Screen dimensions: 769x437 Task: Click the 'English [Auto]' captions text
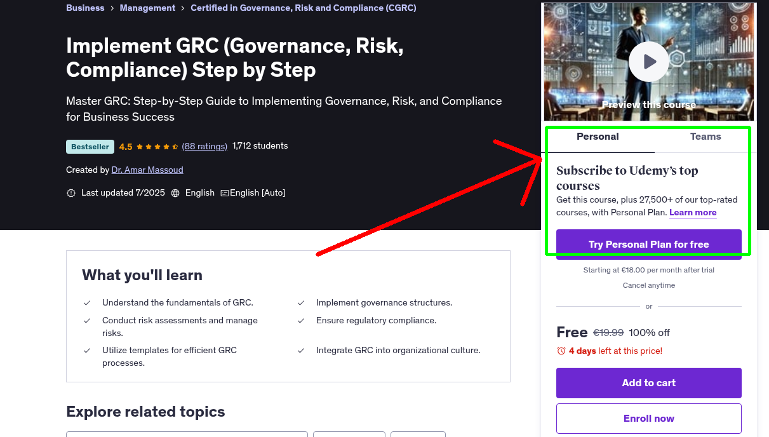click(258, 193)
